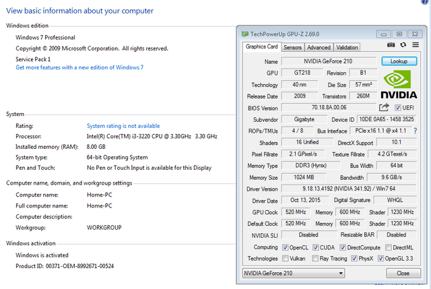Toggle the Vulkan checkbox

[286, 259]
